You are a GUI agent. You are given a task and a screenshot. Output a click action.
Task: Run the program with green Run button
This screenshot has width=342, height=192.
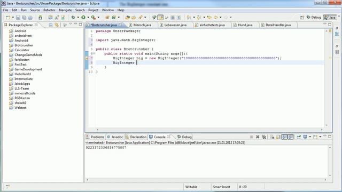pyautogui.click(x=83, y=18)
